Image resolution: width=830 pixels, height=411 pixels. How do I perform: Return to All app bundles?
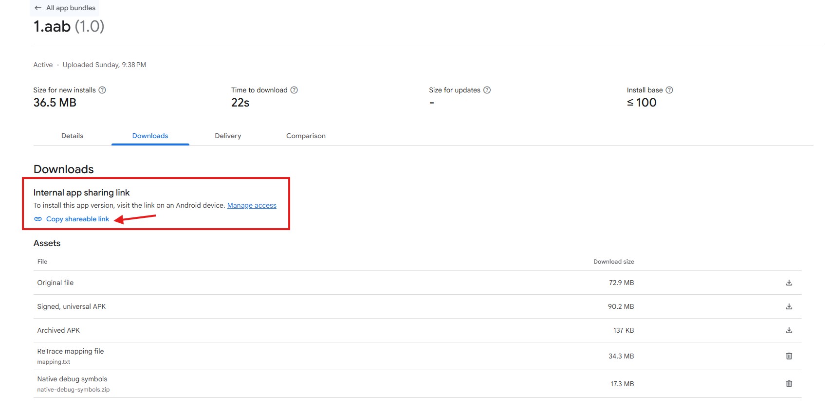(71, 8)
